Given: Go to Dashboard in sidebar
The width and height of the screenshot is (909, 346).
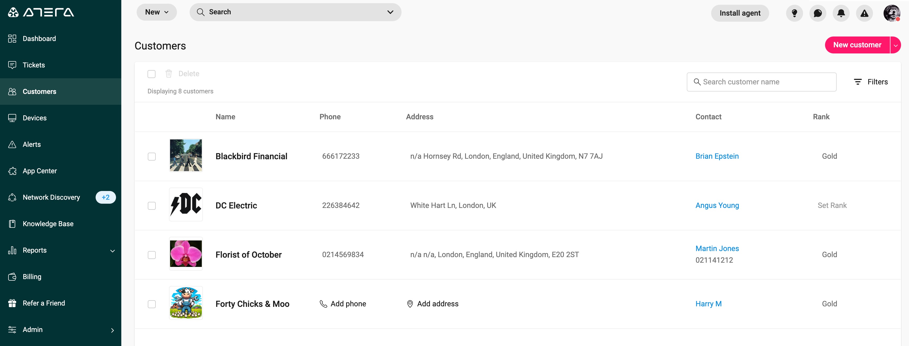Looking at the screenshot, I should coord(60,38).
